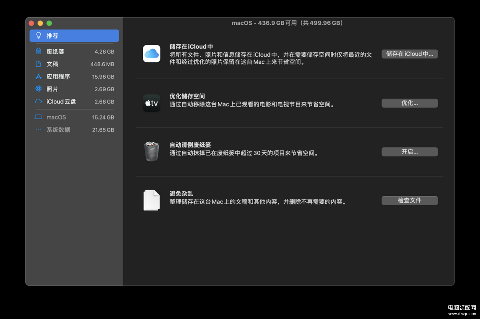
Task: Open the 废纸篓 category in sidebar
Action: [x=74, y=52]
